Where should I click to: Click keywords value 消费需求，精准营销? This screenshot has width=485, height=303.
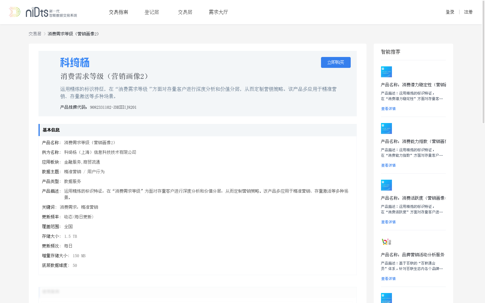(79, 207)
